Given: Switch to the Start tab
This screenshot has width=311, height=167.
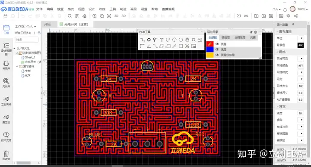Looking at the screenshot, I should click(x=48, y=24).
